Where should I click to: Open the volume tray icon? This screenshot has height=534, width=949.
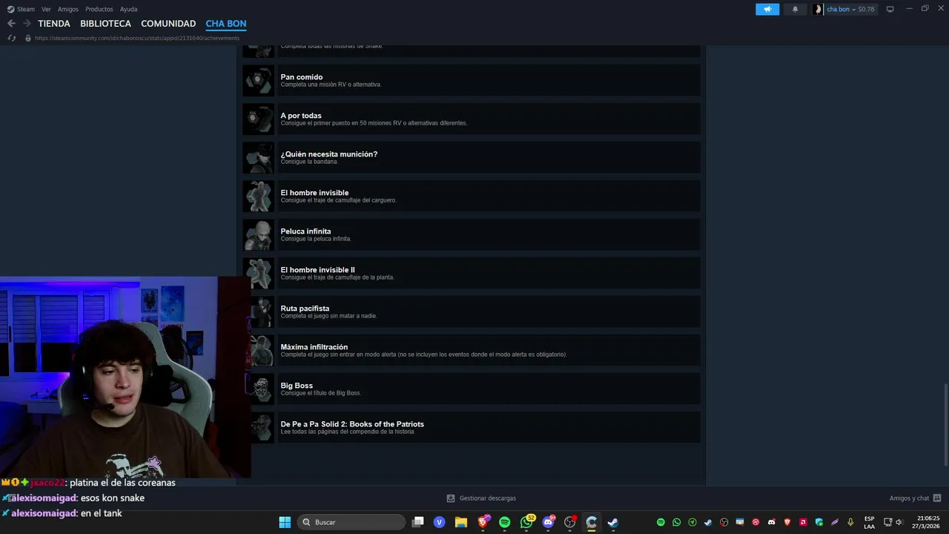(899, 522)
